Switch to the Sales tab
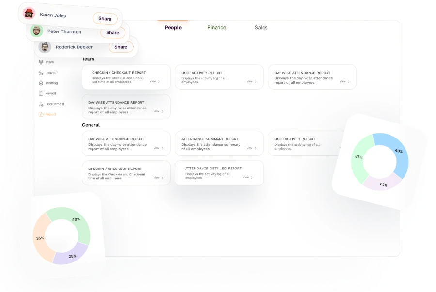Screen dimensions: 436x292 click(261, 27)
